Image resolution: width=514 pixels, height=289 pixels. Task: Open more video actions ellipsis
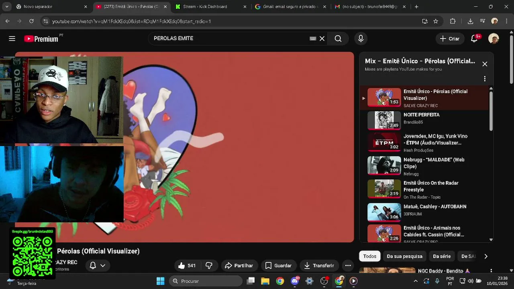click(x=348, y=265)
